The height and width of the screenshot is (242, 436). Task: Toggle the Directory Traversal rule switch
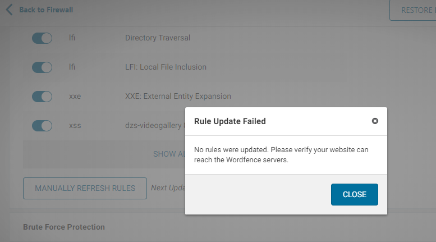pos(42,38)
